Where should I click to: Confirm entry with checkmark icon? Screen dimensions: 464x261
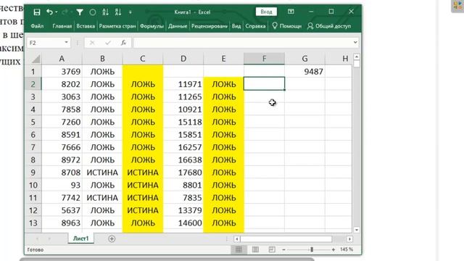(108, 43)
